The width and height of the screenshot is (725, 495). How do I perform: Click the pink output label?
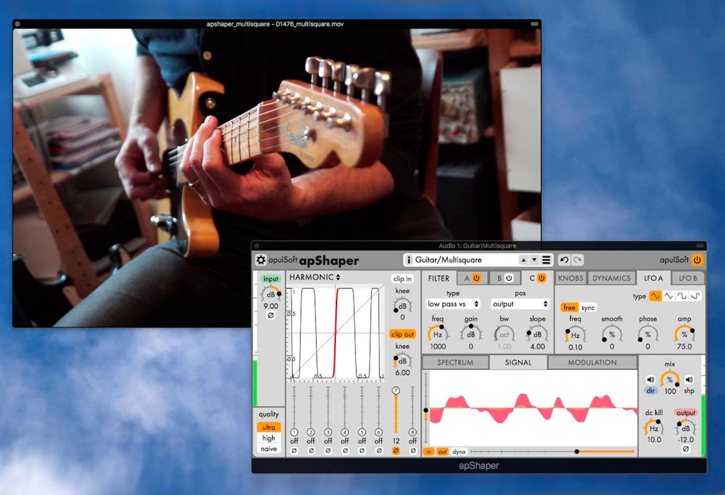[x=686, y=413]
